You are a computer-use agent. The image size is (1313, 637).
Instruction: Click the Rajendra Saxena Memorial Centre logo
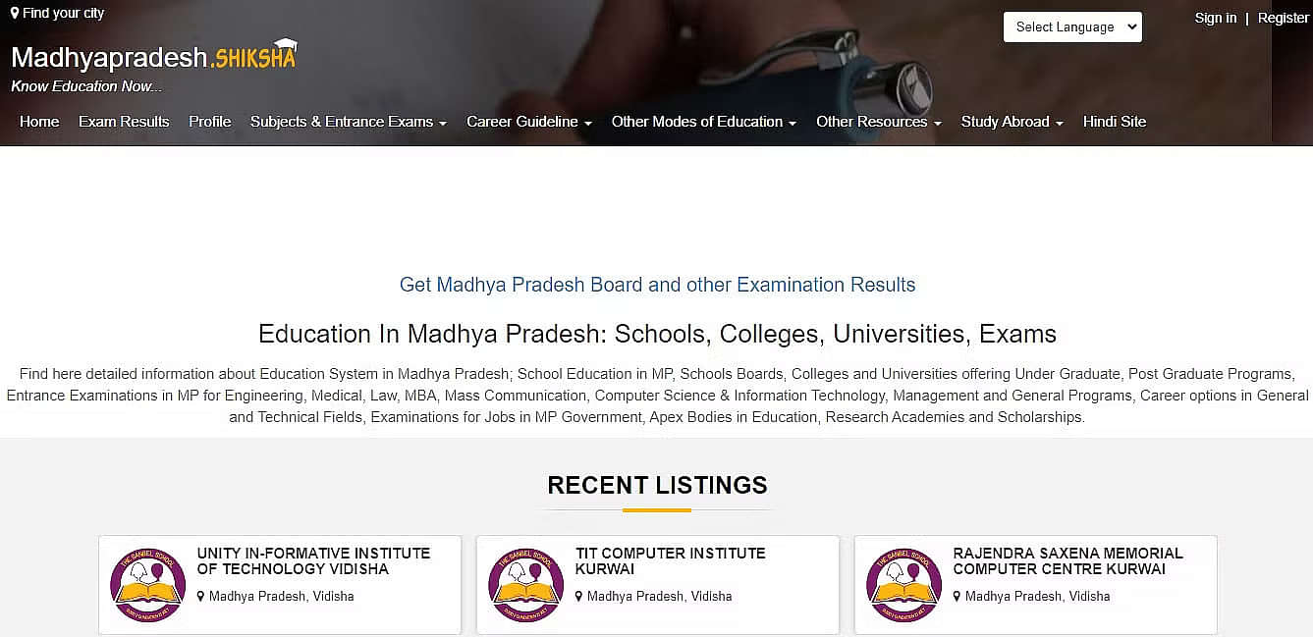pos(903,585)
